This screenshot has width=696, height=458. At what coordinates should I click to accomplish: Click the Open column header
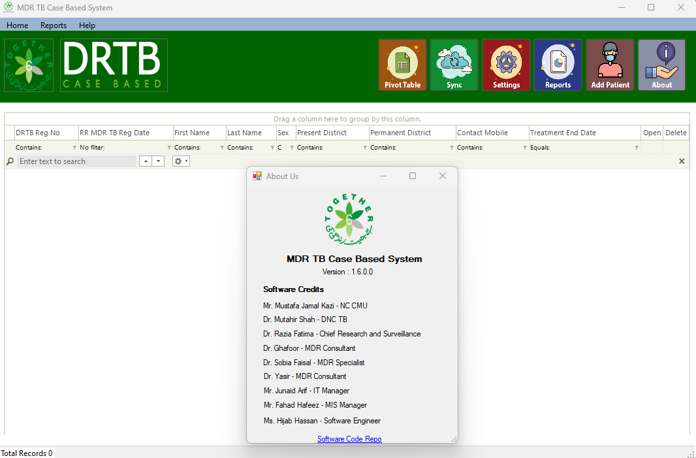pos(652,133)
